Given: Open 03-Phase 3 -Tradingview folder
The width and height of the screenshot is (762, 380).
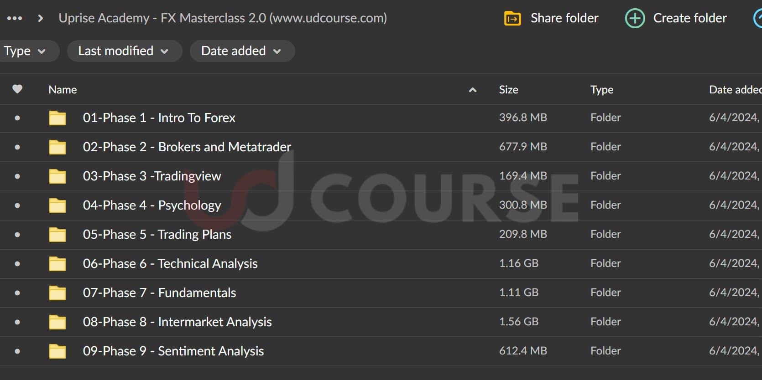Looking at the screenshot, I should pos(152,176).
